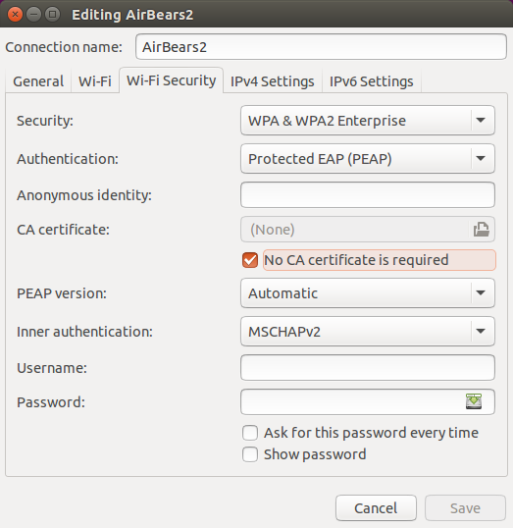513x528 pixels.
Task: Tick the Show password checkbox
Action: click(x=250, y=454)
